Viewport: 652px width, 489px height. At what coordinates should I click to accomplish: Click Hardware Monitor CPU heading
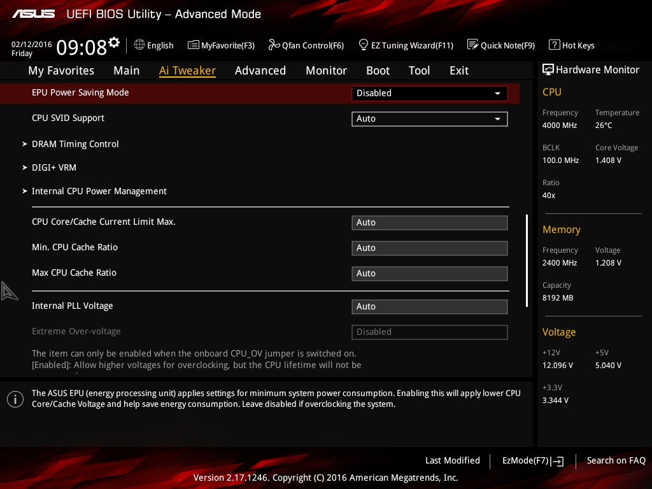coord(552,92)
